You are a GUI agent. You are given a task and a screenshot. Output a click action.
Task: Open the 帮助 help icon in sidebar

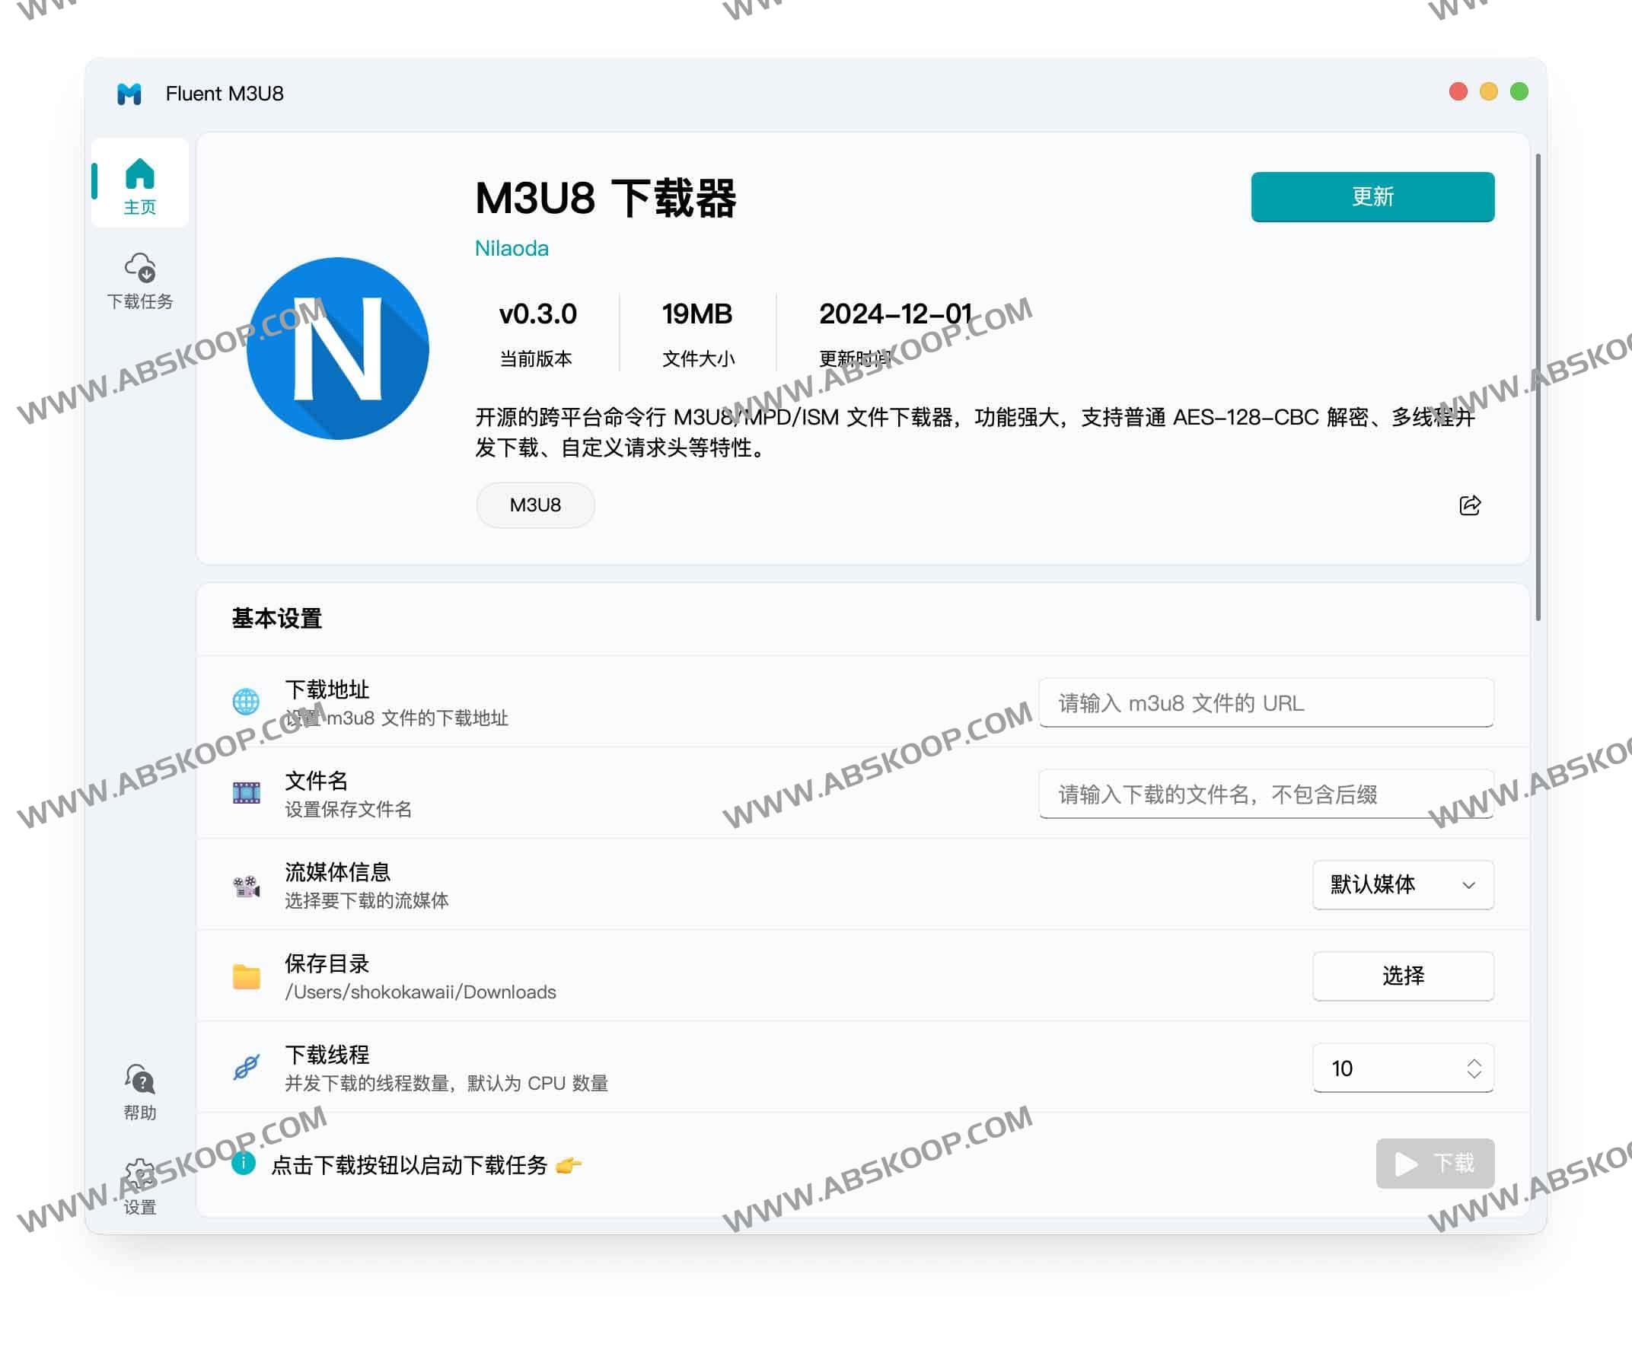(140, 1079)
